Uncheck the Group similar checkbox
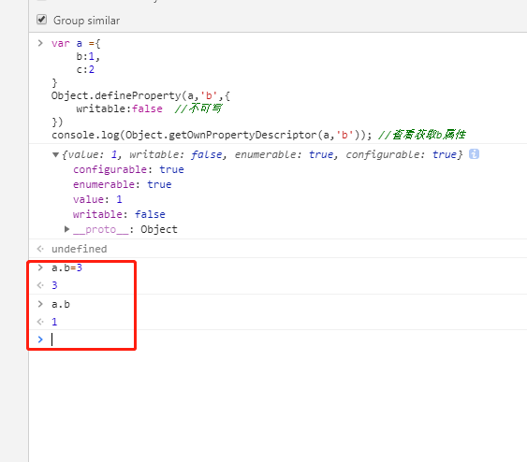 (42, 20)
